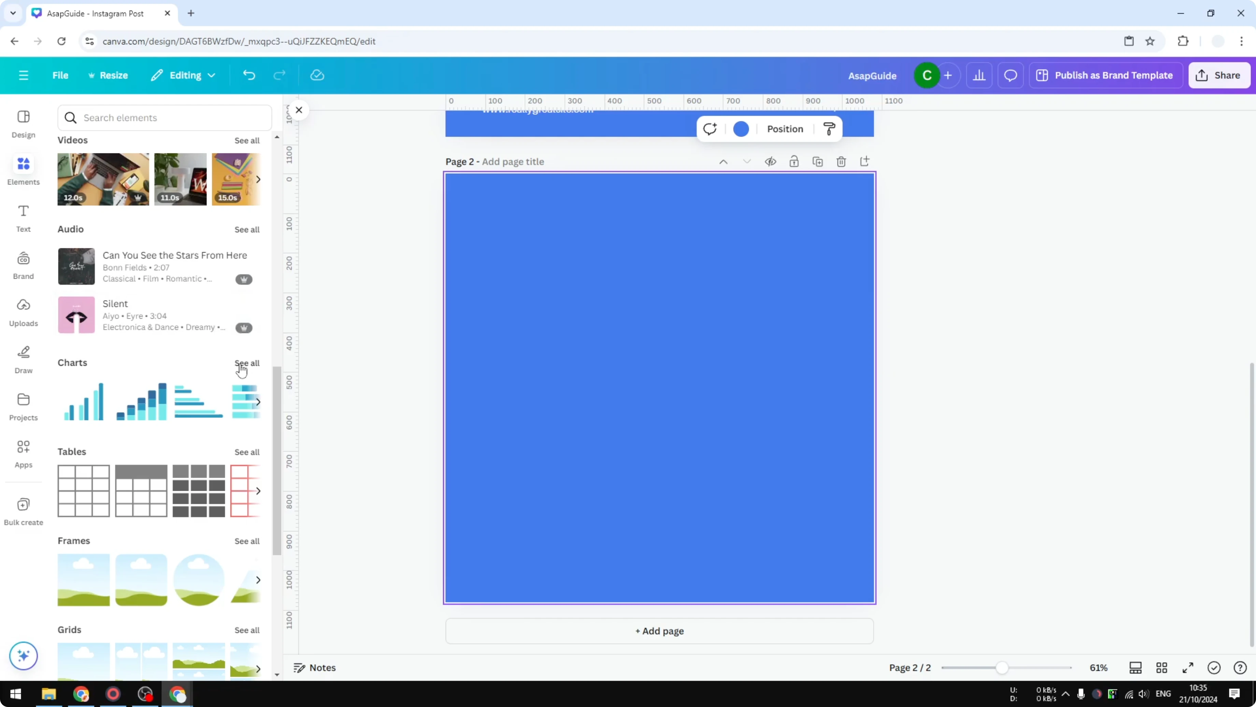Image resolution: width=1256 pixels, height=707 pixels.
Task: Click See all next to Charts
Action: point(247,363)
